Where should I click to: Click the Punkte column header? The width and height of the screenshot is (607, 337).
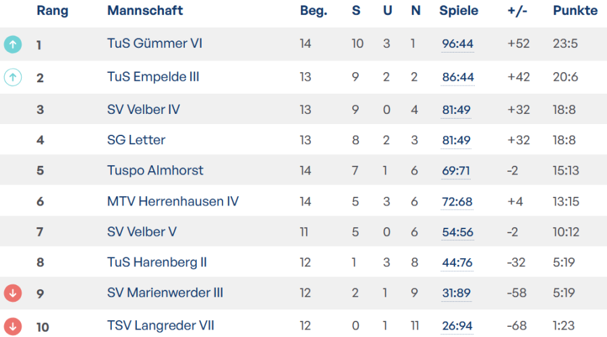tap(575, 11)
